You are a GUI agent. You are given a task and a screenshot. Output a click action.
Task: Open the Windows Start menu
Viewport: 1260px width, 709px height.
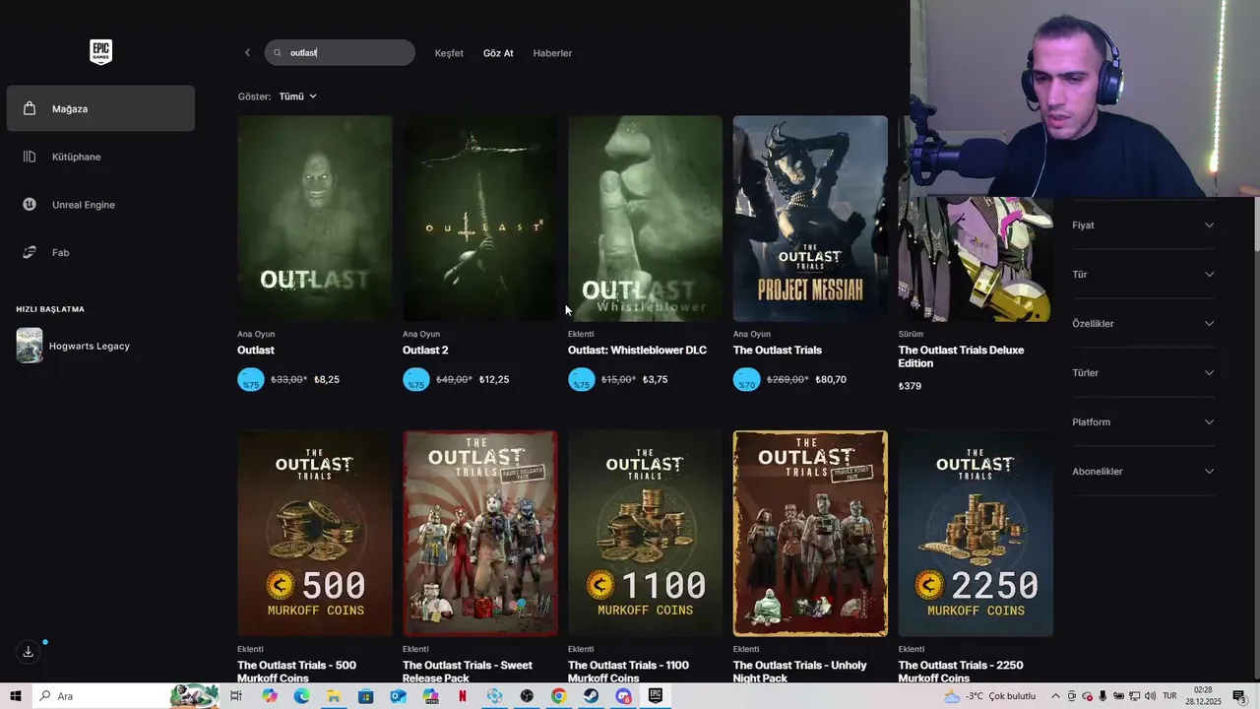pyautogui.click(x=16, y=696)
